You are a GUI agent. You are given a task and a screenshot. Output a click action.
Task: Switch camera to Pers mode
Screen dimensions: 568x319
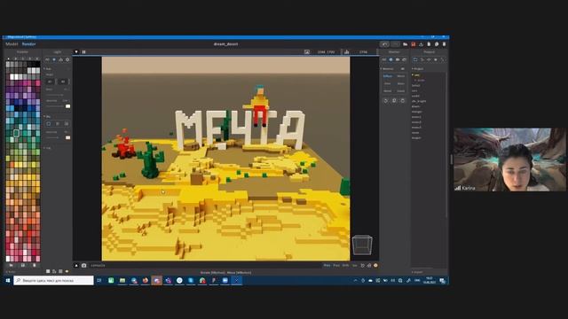[327, 266]
